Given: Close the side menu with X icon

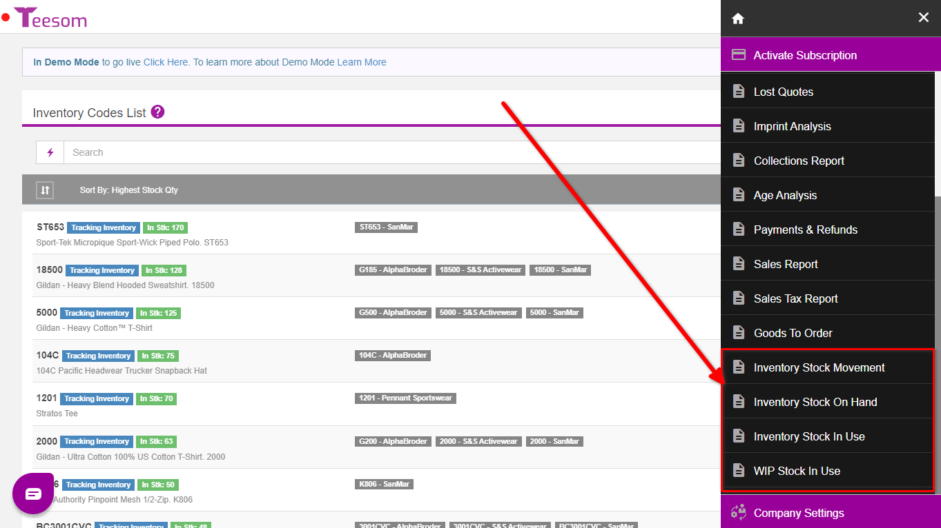Looking at the screenshot, I should pos(923,18).
